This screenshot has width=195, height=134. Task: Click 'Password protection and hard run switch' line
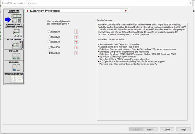pos(127,64)
